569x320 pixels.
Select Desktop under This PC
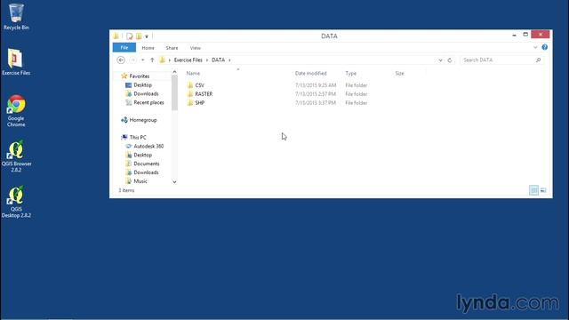click(x=142, y=155)
